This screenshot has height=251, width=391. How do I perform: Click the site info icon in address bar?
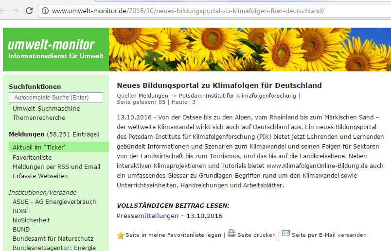click(x=45, y=10)
